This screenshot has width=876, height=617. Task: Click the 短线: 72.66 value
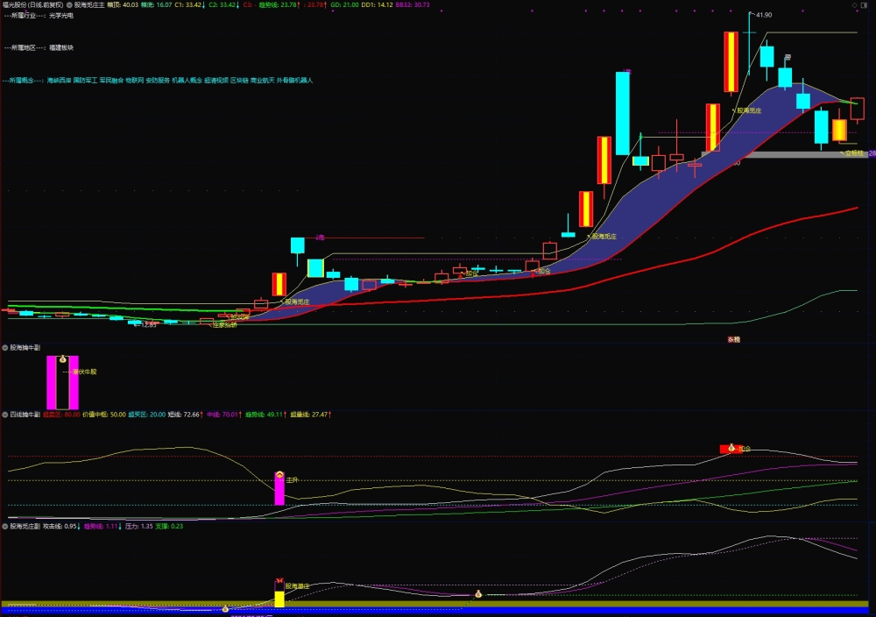[186, 415]
